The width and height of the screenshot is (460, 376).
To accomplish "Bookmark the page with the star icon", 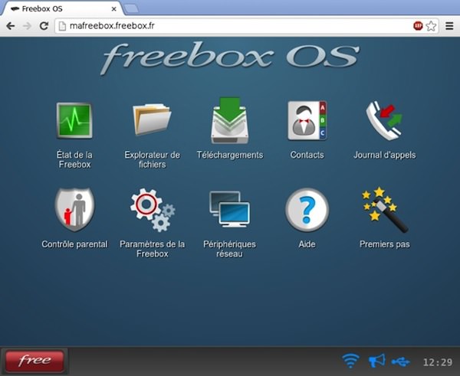I will (431, 26).
